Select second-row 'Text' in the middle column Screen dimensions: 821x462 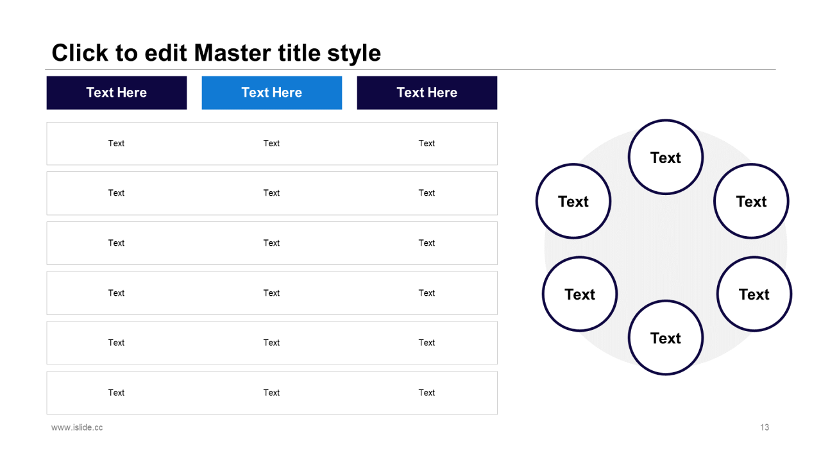point(271,193)
